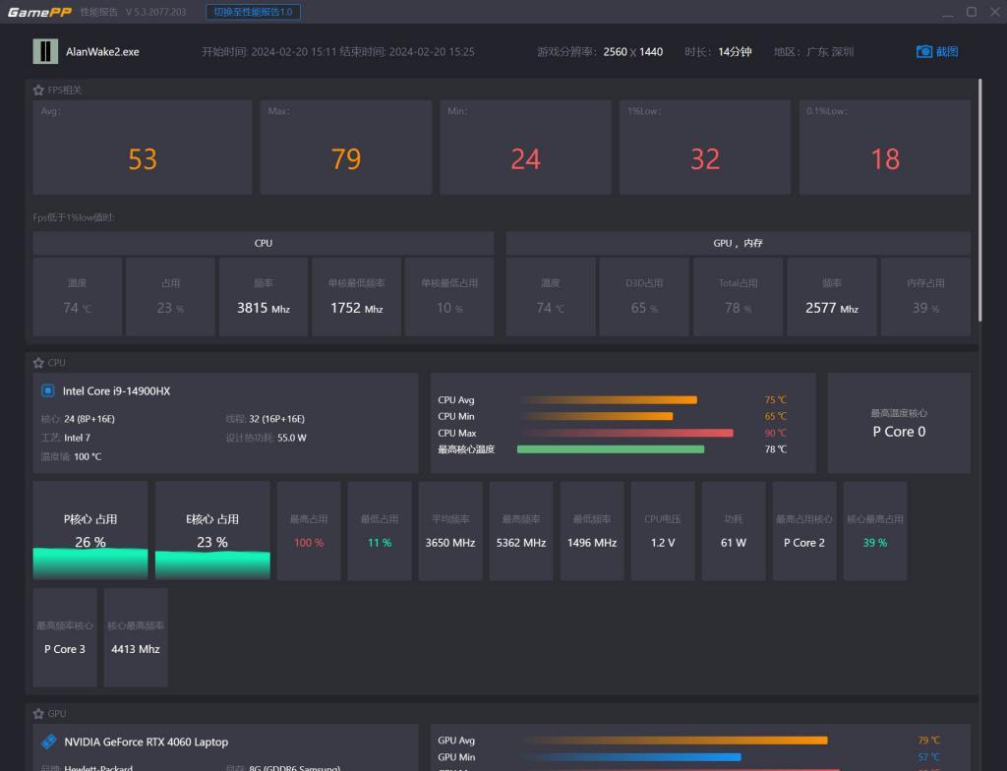Viewport: 1007px width, 771px height.
Task: Maximize the GamePP window
Action: (971, 12)
